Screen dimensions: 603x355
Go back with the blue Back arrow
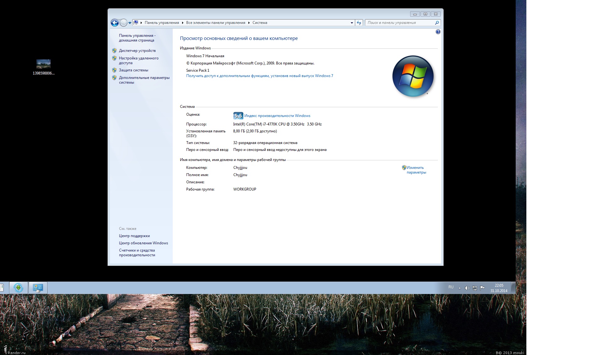click(115, 23)
